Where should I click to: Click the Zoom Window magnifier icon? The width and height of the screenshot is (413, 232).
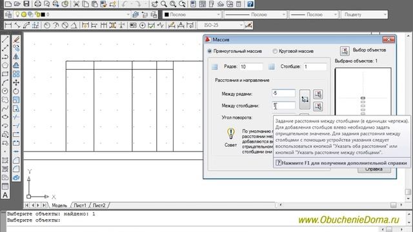click(173, 4)
